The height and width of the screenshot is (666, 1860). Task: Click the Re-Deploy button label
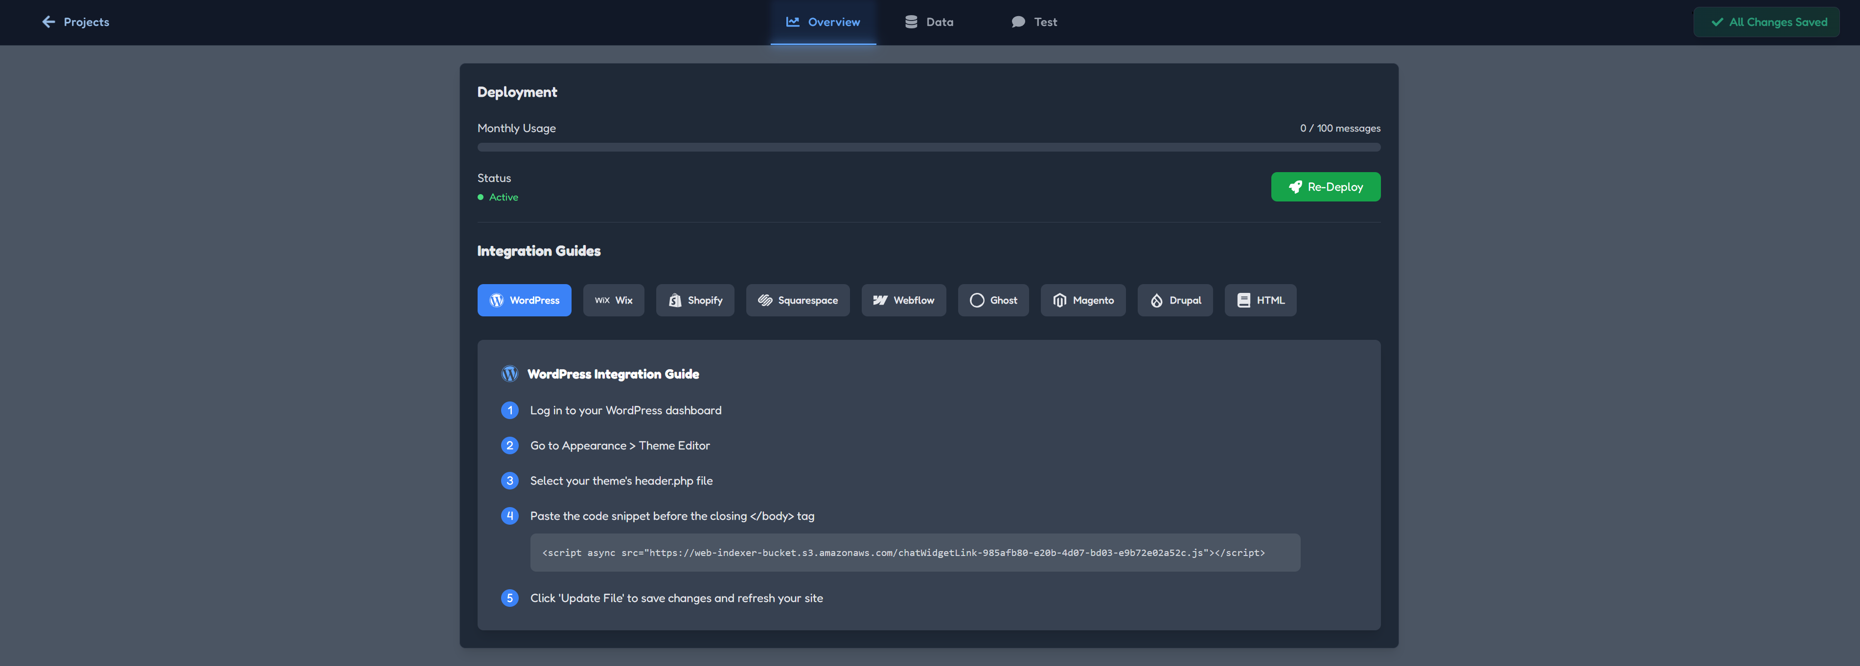click(1335, 187)
